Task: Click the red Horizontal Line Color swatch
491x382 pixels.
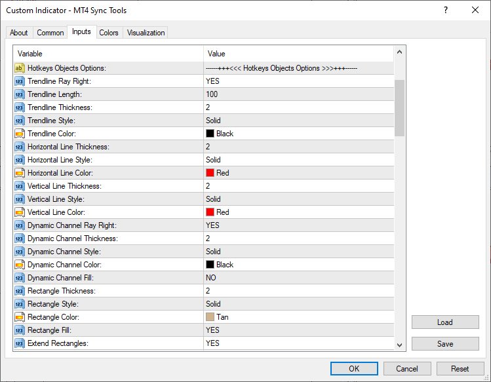Action: [210, 173]
